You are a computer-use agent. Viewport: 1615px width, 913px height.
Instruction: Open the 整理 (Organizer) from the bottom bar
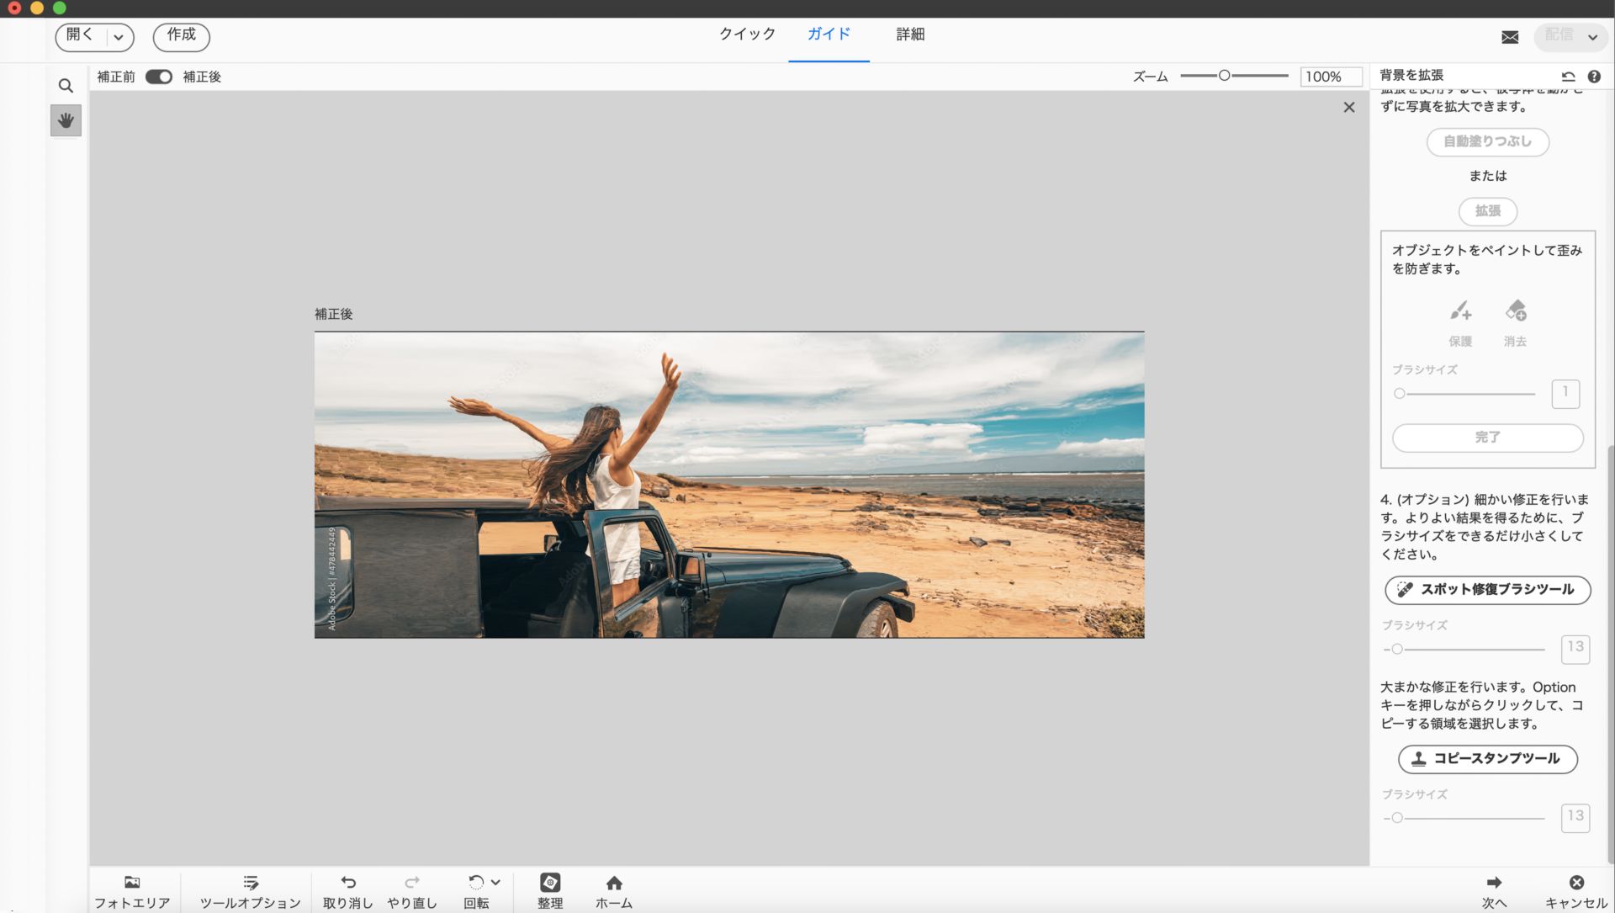tap(550, 890)
